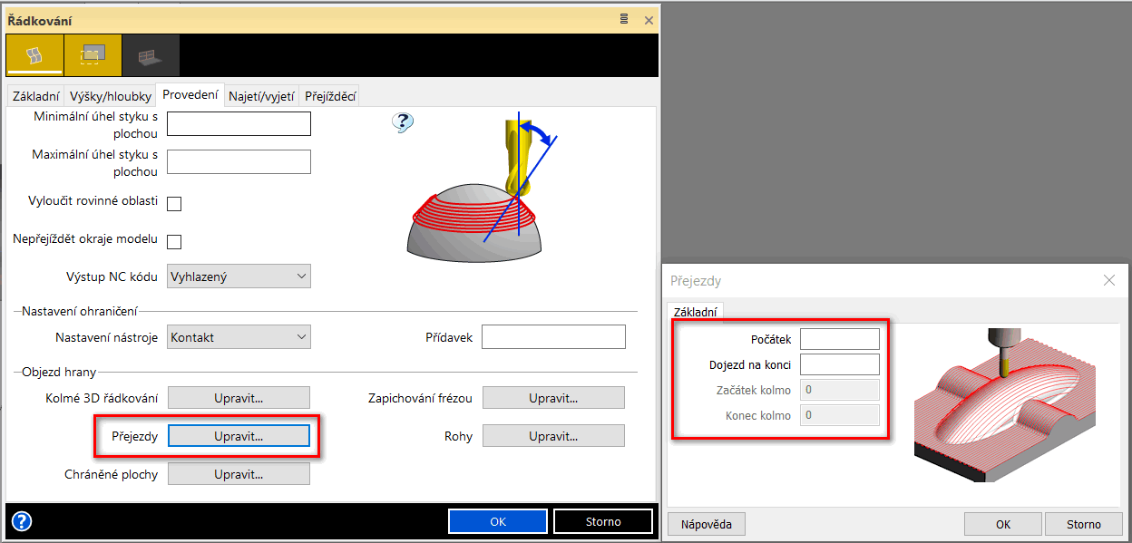The height and width of the screenshot is (543, 1132).
Task: Close the Řádkování panel
Action: 649,20
